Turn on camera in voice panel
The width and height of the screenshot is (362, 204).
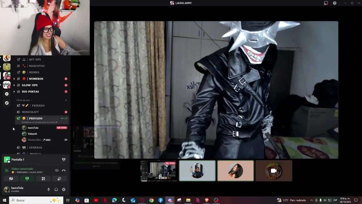[x=11, y=179]
